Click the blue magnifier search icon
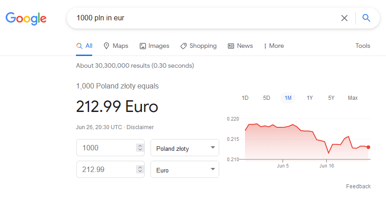Image resolution: width=386 pixels, height=200 pixels. [366, 18]
